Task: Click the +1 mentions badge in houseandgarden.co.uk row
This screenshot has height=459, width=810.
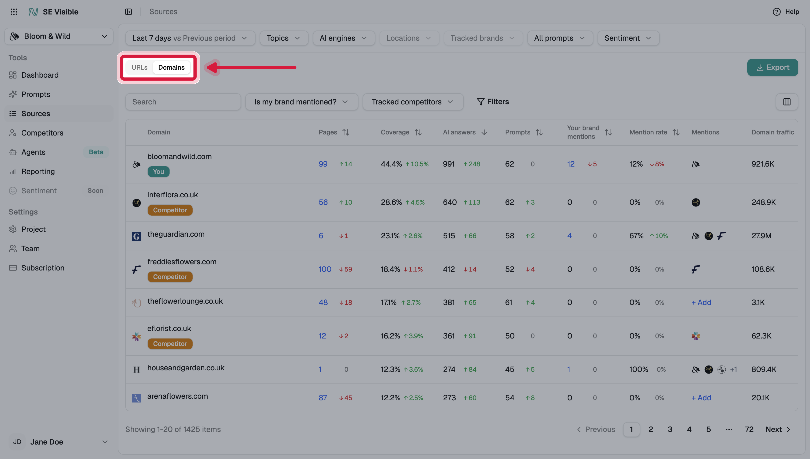Action: 734,370
